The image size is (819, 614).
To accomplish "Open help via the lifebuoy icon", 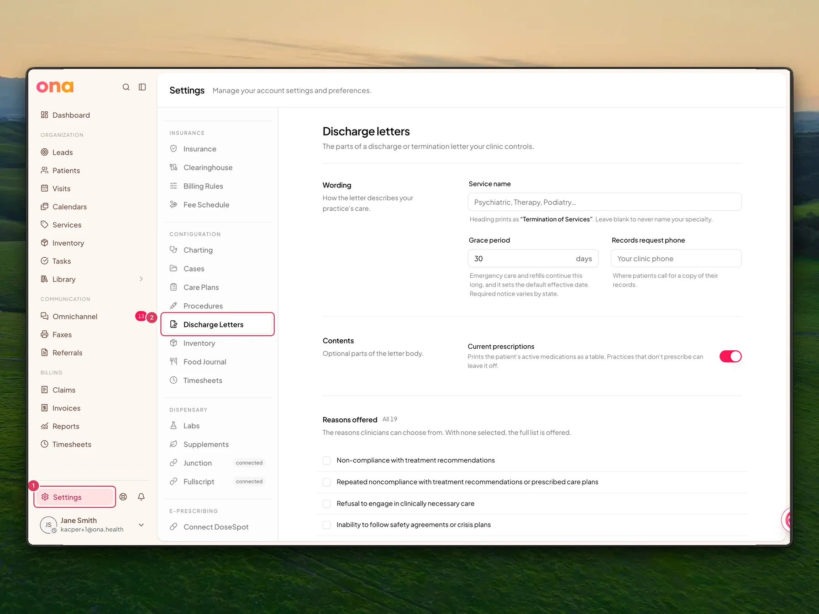I will tap(123, 497).
